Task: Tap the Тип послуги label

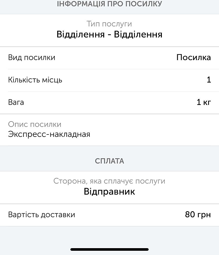Action: (109, 24)
